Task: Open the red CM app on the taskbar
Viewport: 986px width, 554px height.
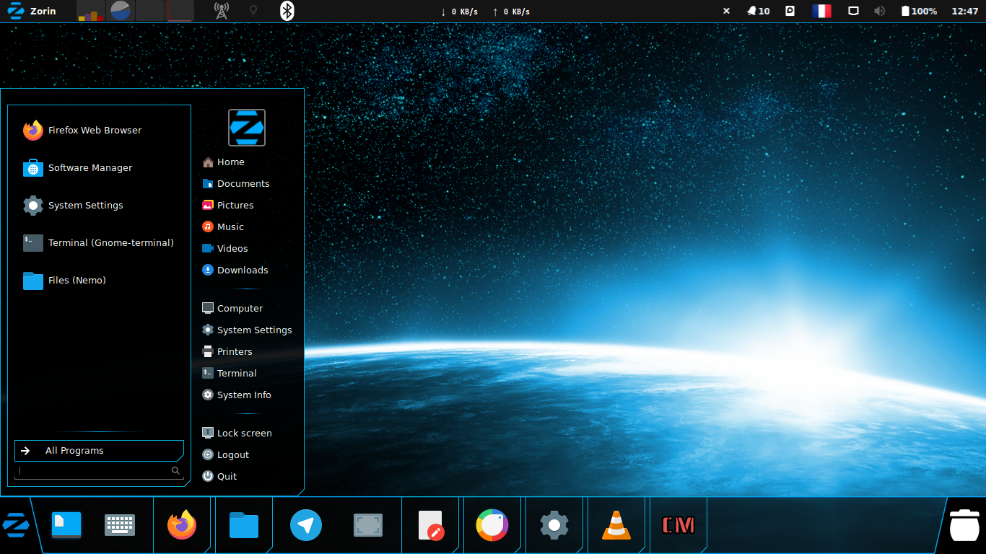Action: pyautogui.click(x=679, y=525)
